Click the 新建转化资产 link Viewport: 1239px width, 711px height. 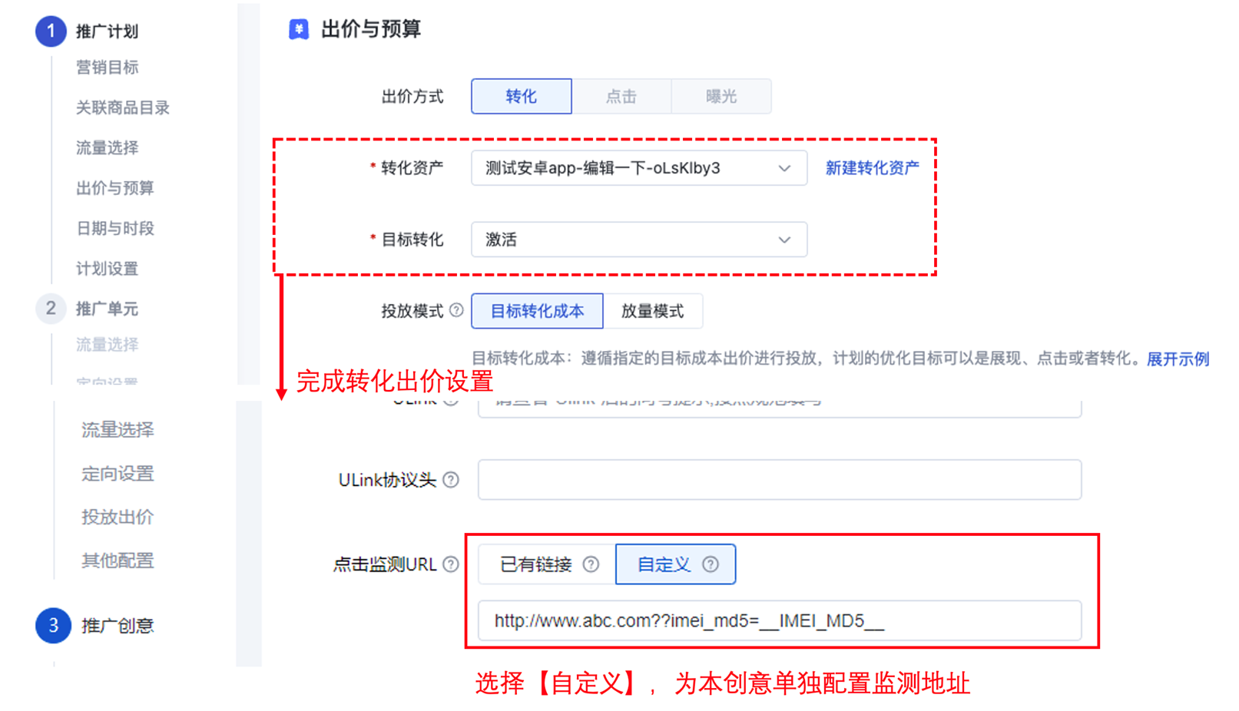click(x=873, y=167)
